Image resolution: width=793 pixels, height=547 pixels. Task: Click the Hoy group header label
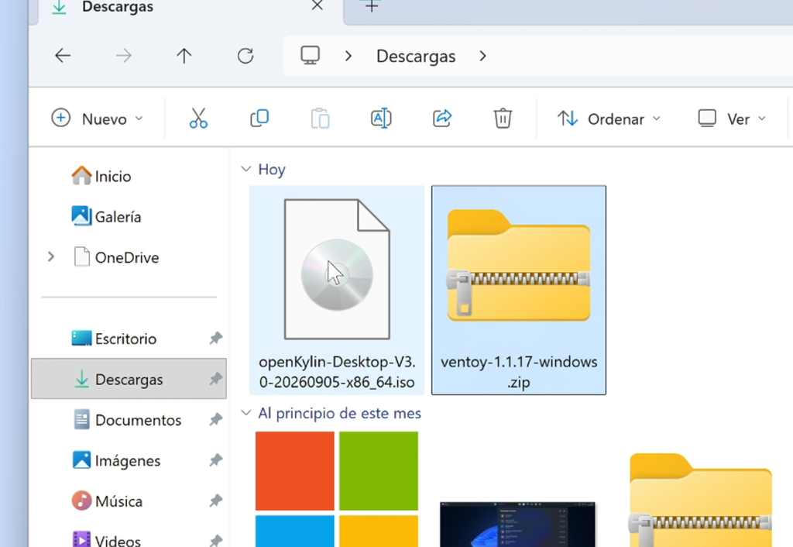[272, 169]
